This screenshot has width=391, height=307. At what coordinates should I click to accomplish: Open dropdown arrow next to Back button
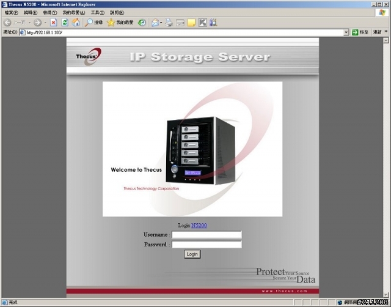tap(29, 23)
